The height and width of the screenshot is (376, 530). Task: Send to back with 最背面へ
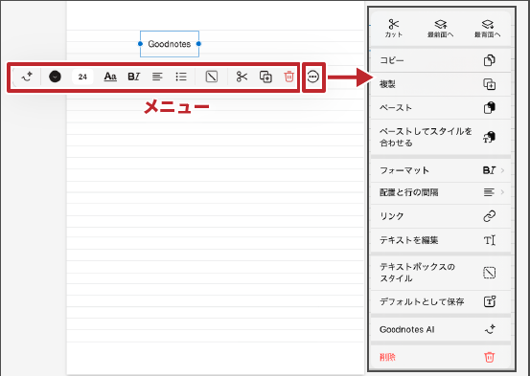point(488,29)
